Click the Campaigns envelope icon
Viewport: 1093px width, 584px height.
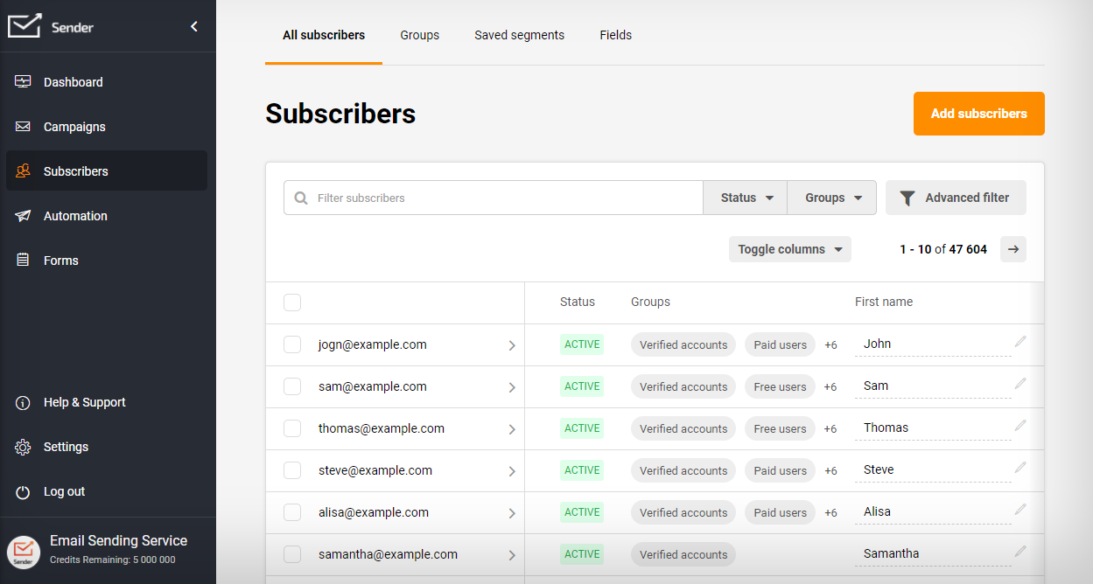pos(24,127)
